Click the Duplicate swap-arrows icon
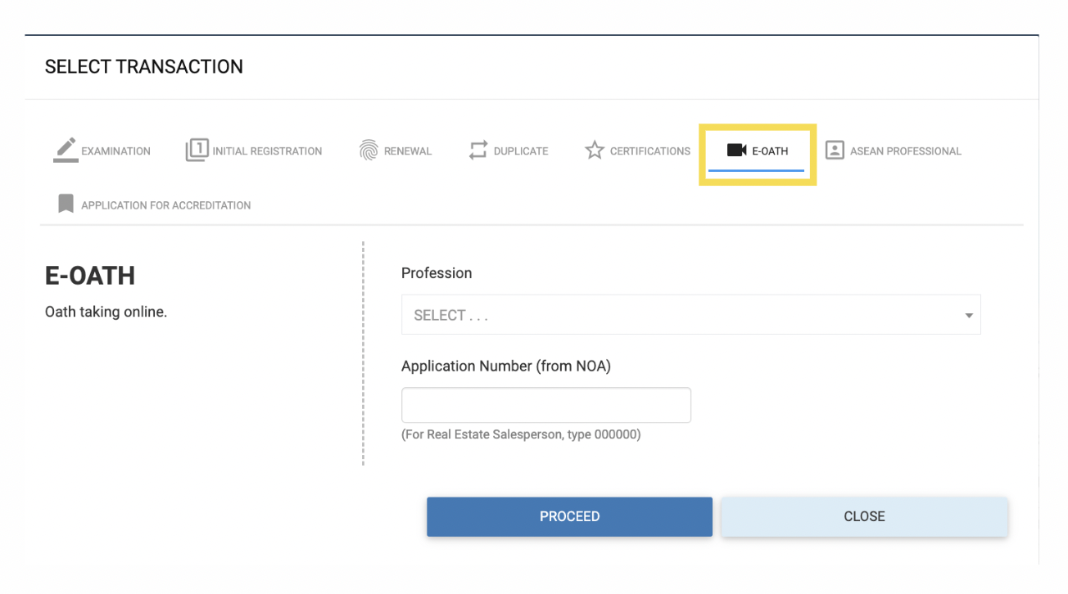Image resolution: width=1068 pixels, height=594 pixels. tap(477, 150)
